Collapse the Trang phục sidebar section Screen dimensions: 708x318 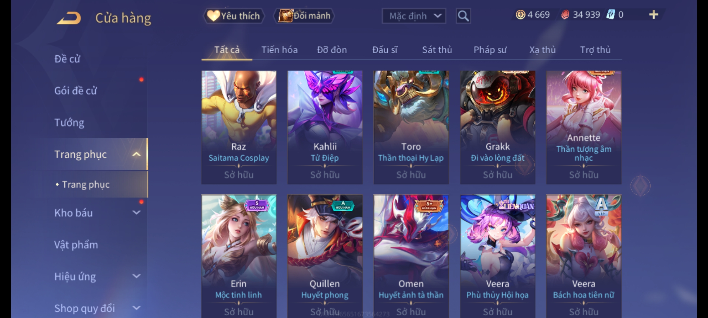pyautogui.click(x=136, y=154)
